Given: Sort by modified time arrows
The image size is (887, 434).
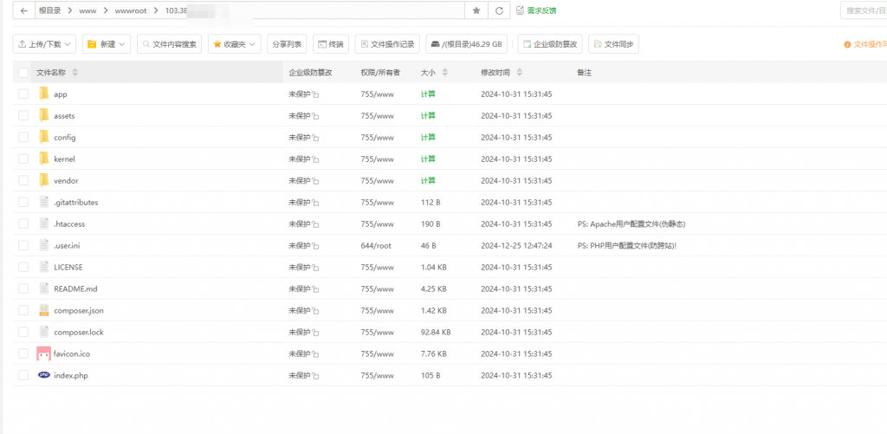Looking at the screenshot, I should pyautogui.click(x=520, y=73).
